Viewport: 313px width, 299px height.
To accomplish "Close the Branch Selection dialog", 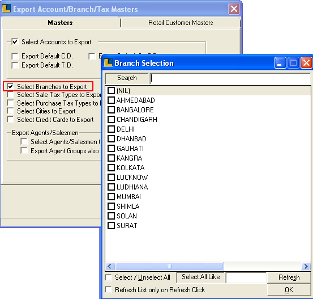I will point(306,63).
